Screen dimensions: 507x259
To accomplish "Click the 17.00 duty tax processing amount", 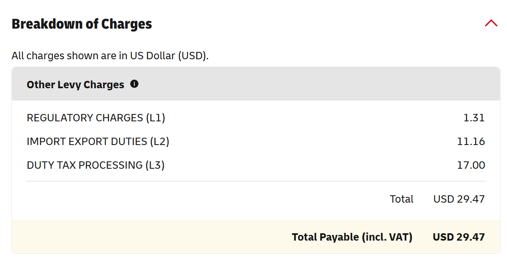I will pyautogui.click(x=471, y=165).
